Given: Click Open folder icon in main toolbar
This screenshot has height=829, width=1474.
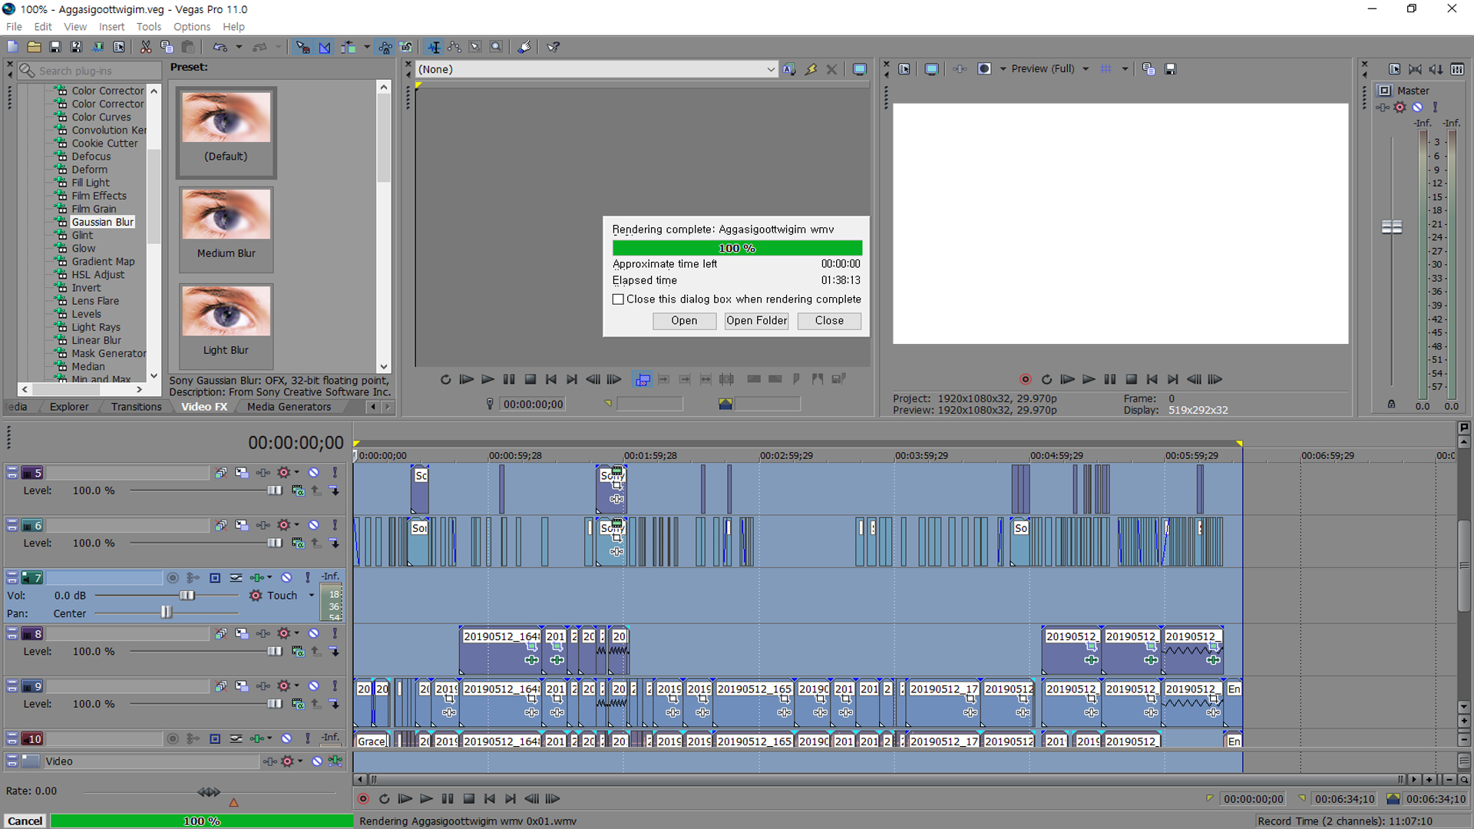Looking at the screenshot, I should pyautogui.click(x=34, y=48).
